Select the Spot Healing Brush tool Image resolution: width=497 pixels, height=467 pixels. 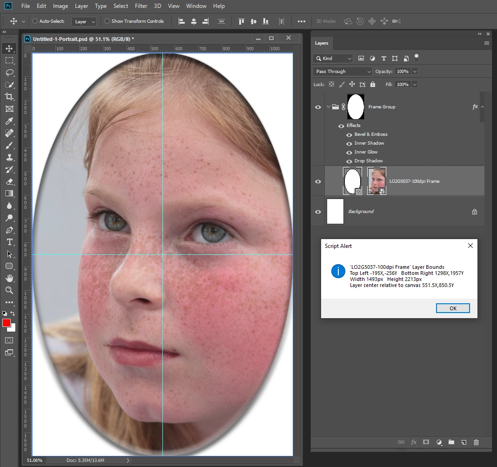(x=9, y=133)
